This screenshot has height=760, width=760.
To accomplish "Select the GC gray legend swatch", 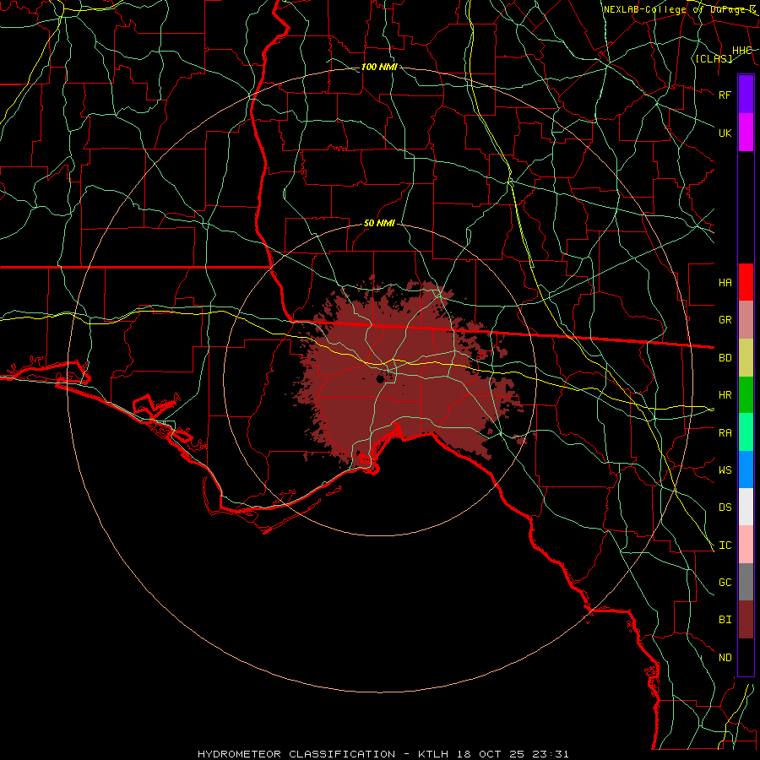I will pos(746,582).
